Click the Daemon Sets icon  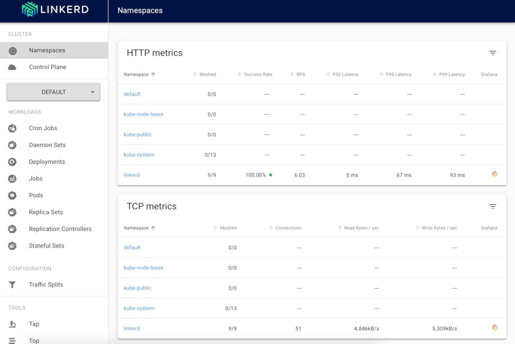12,145
